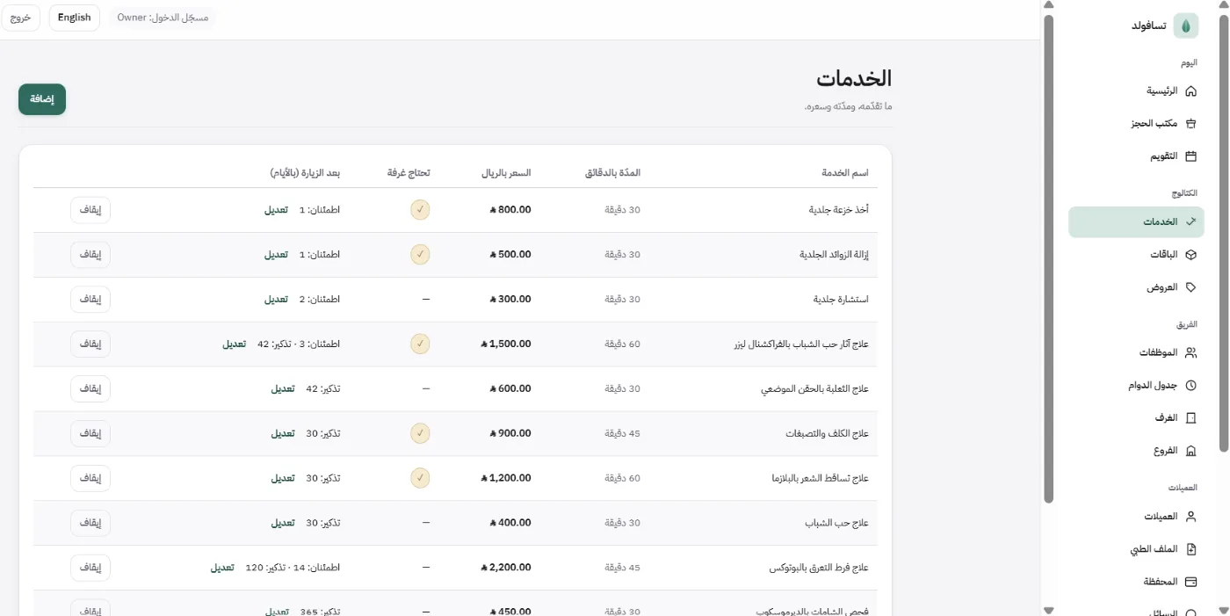
Task: Click إيقاف for استشارة جلدية
Action: click(x=90, y=300)
